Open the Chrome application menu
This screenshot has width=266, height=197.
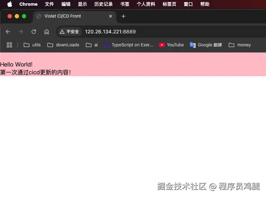point(28,4)
